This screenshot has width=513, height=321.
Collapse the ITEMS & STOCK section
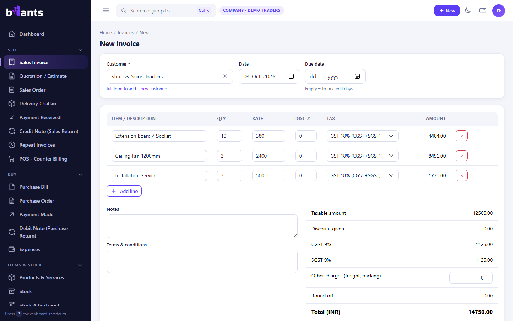46,265
